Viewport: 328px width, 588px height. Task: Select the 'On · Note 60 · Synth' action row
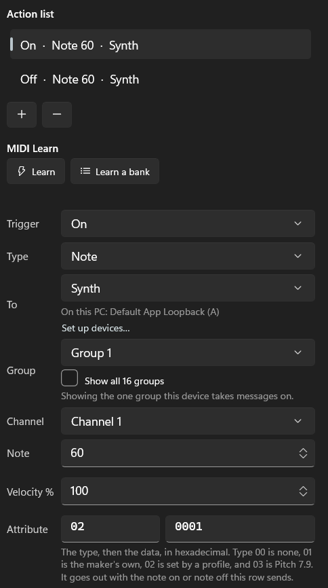pos(160,45)
